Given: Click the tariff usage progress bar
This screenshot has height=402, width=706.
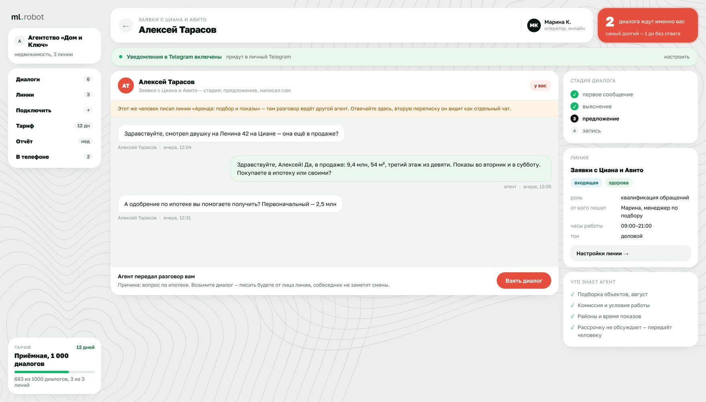Looking at the screenshot, I should point(55,372).
